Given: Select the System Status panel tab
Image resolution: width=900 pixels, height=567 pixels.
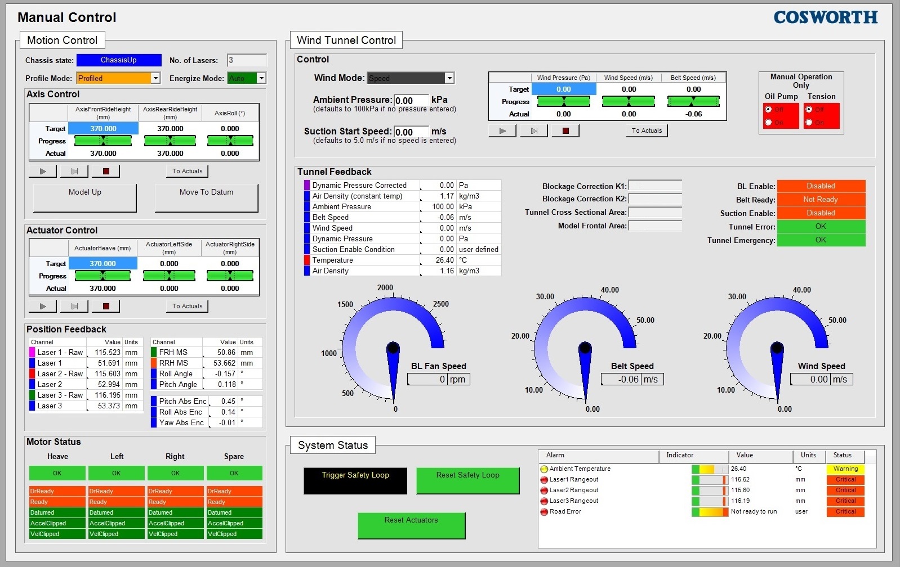Looking at the screenshot, I should pyautogui.click(x=333, y=445).
